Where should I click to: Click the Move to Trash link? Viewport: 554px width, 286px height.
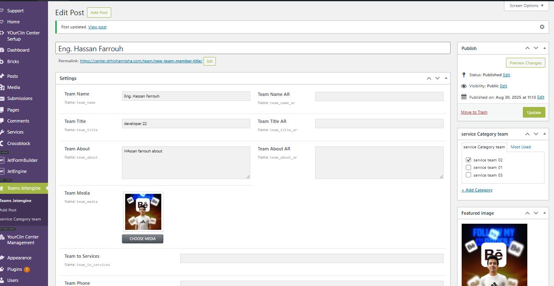(x=474, y=112)
